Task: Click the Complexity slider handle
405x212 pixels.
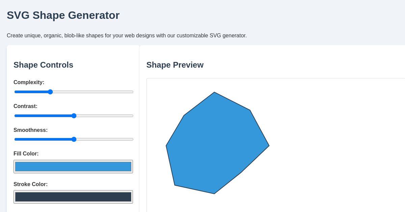Action: [50, 92]
